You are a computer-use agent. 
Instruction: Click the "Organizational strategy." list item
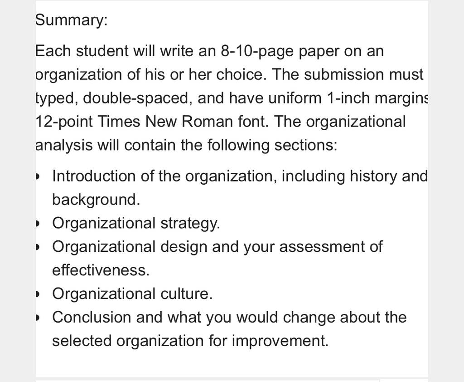point(136,224)
